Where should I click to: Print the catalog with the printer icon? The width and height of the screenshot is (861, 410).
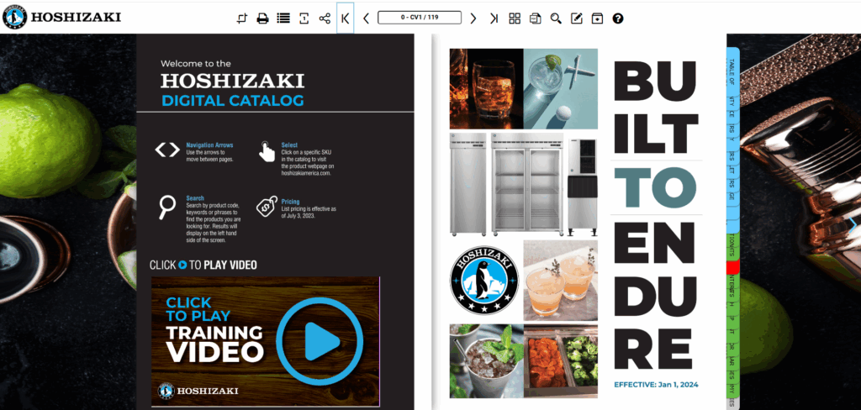pos(263,18)
